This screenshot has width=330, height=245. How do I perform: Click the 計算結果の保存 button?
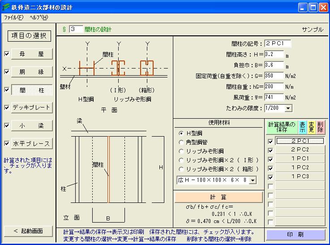tap(281, 127)
